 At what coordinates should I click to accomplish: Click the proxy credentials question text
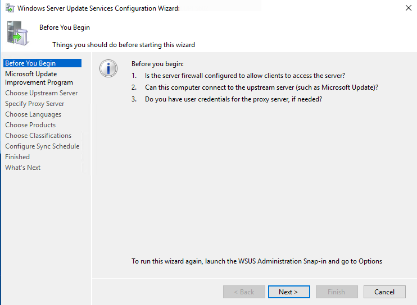point(233,99)
